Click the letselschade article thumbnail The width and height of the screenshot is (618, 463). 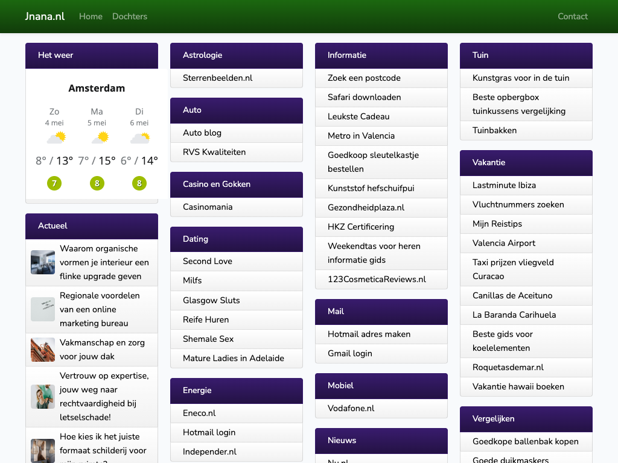pos(43,397)
